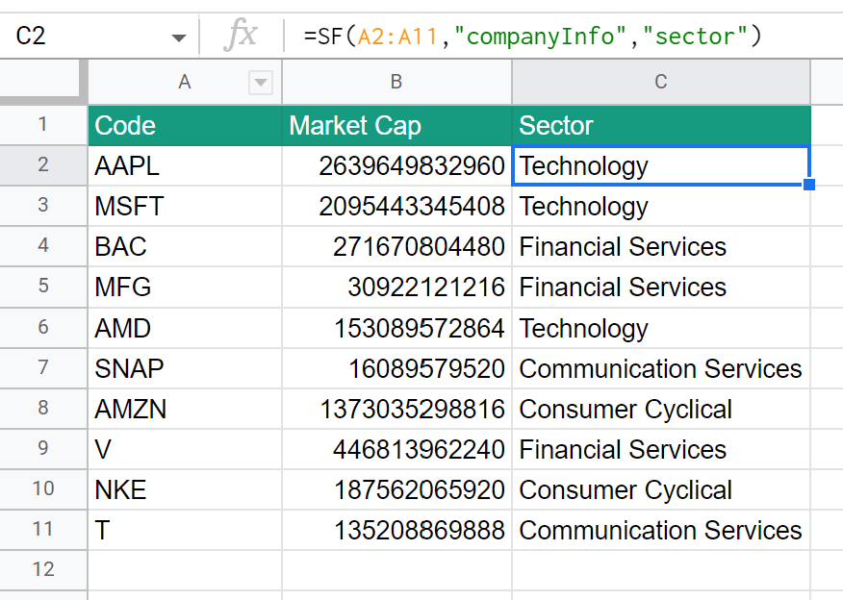Screen dimensions: 843x600
Task: Select Communication Services cell in SNAP row
Action: (661, 368)
